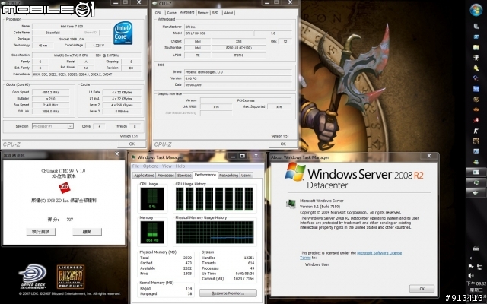Click the 執行測試 button in CPUmark dialog
The width and height of the screenshot is (487, 304).
coord(43,230)
